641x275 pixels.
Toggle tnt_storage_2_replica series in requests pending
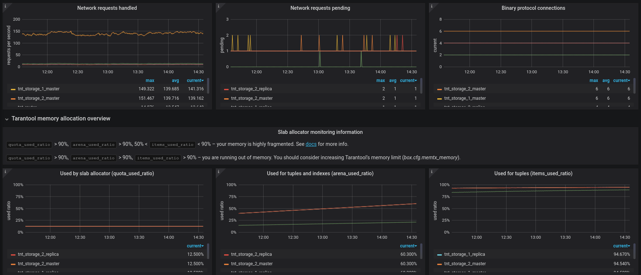tap(251, 89)
